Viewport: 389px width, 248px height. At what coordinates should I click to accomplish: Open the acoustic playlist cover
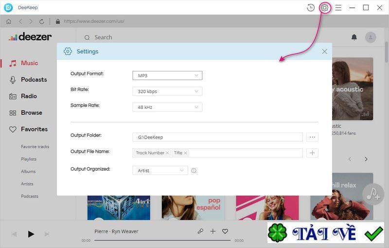point(353,89)
